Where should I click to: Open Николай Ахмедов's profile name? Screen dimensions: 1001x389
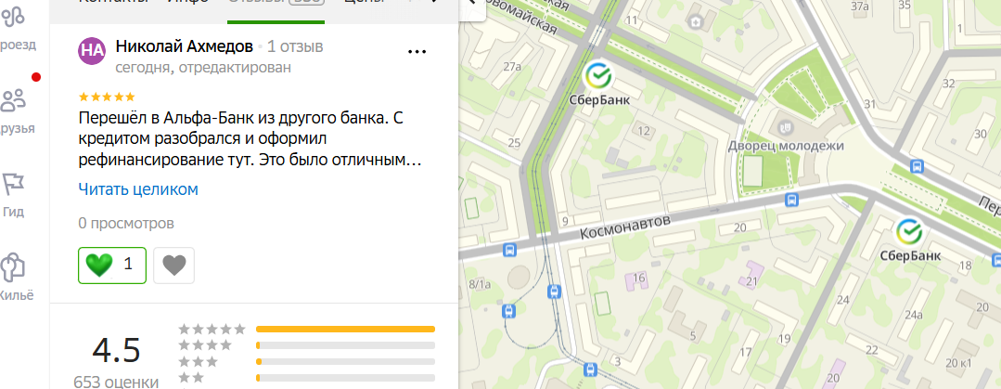(185, 46)
